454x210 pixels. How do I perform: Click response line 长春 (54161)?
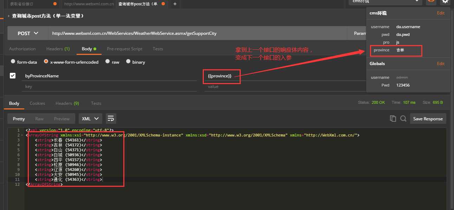point(69,140)
